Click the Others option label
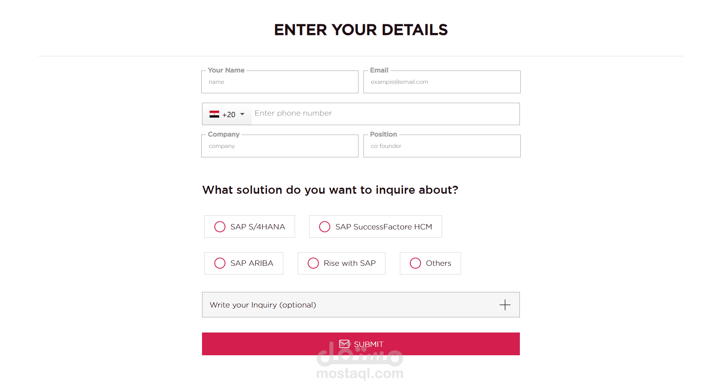This screenshot has width=720, height=389. tap(438, 263)
